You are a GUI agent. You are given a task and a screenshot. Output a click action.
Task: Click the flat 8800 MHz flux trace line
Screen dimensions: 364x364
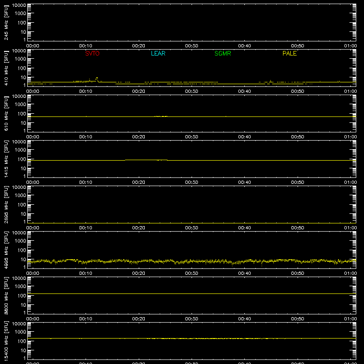192,293
